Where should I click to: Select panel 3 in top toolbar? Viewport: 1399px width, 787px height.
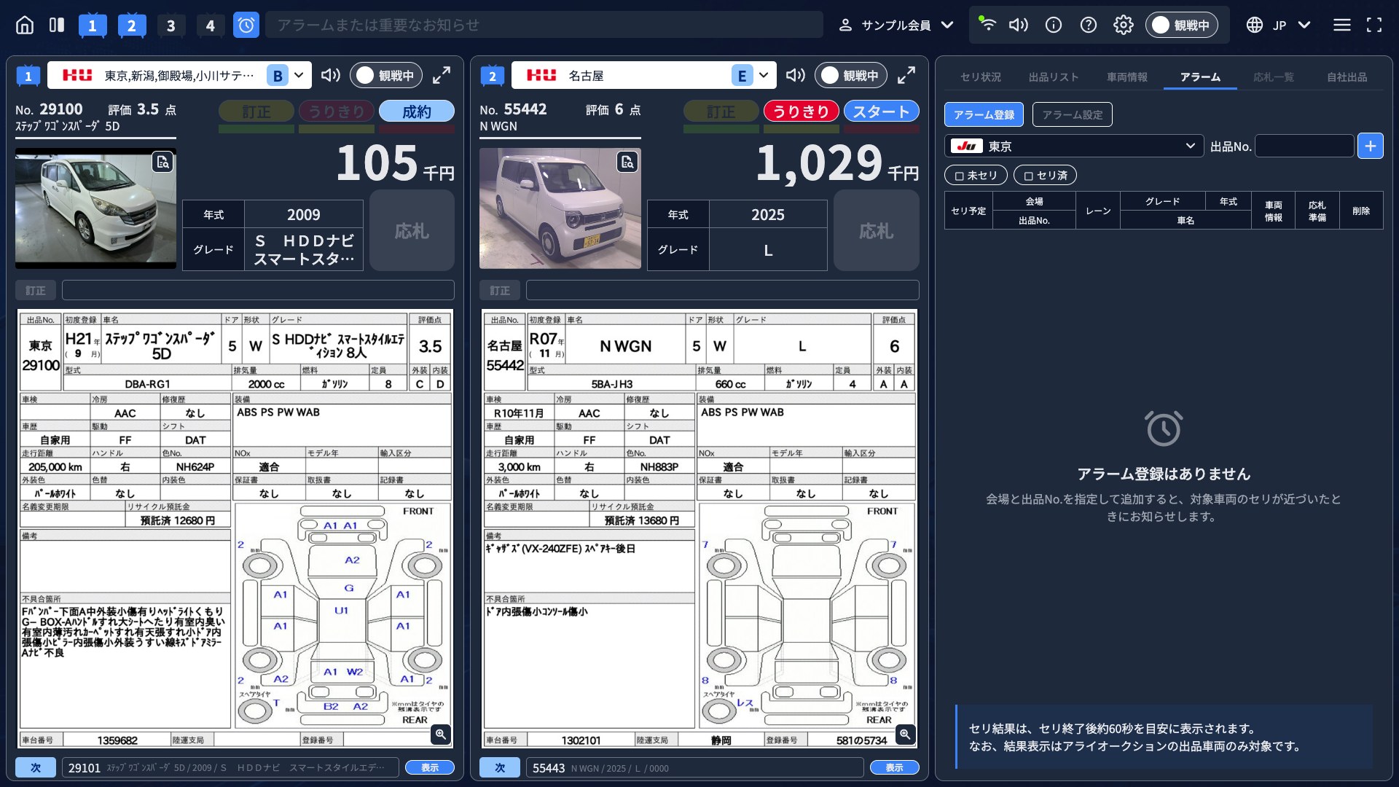coord(171,26)
